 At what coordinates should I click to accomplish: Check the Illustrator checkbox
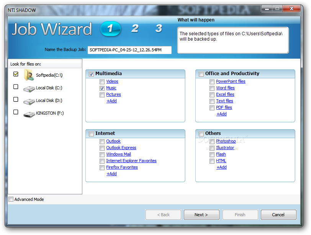click(212, 148)
